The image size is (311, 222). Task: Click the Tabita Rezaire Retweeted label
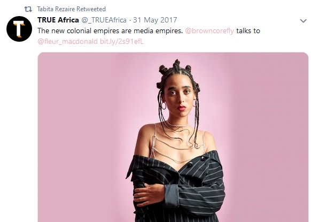pos(71,9)
